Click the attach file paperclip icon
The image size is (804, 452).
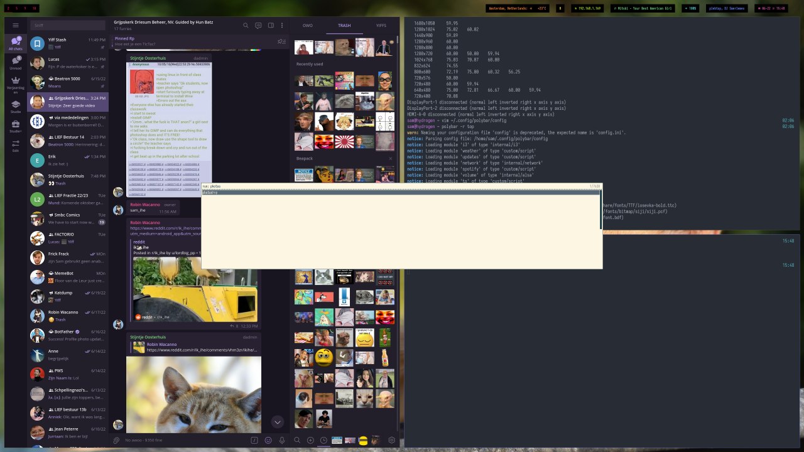[x=116, y=441]
